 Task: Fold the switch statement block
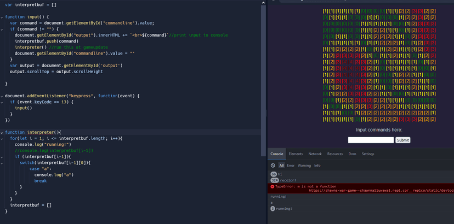2,163
